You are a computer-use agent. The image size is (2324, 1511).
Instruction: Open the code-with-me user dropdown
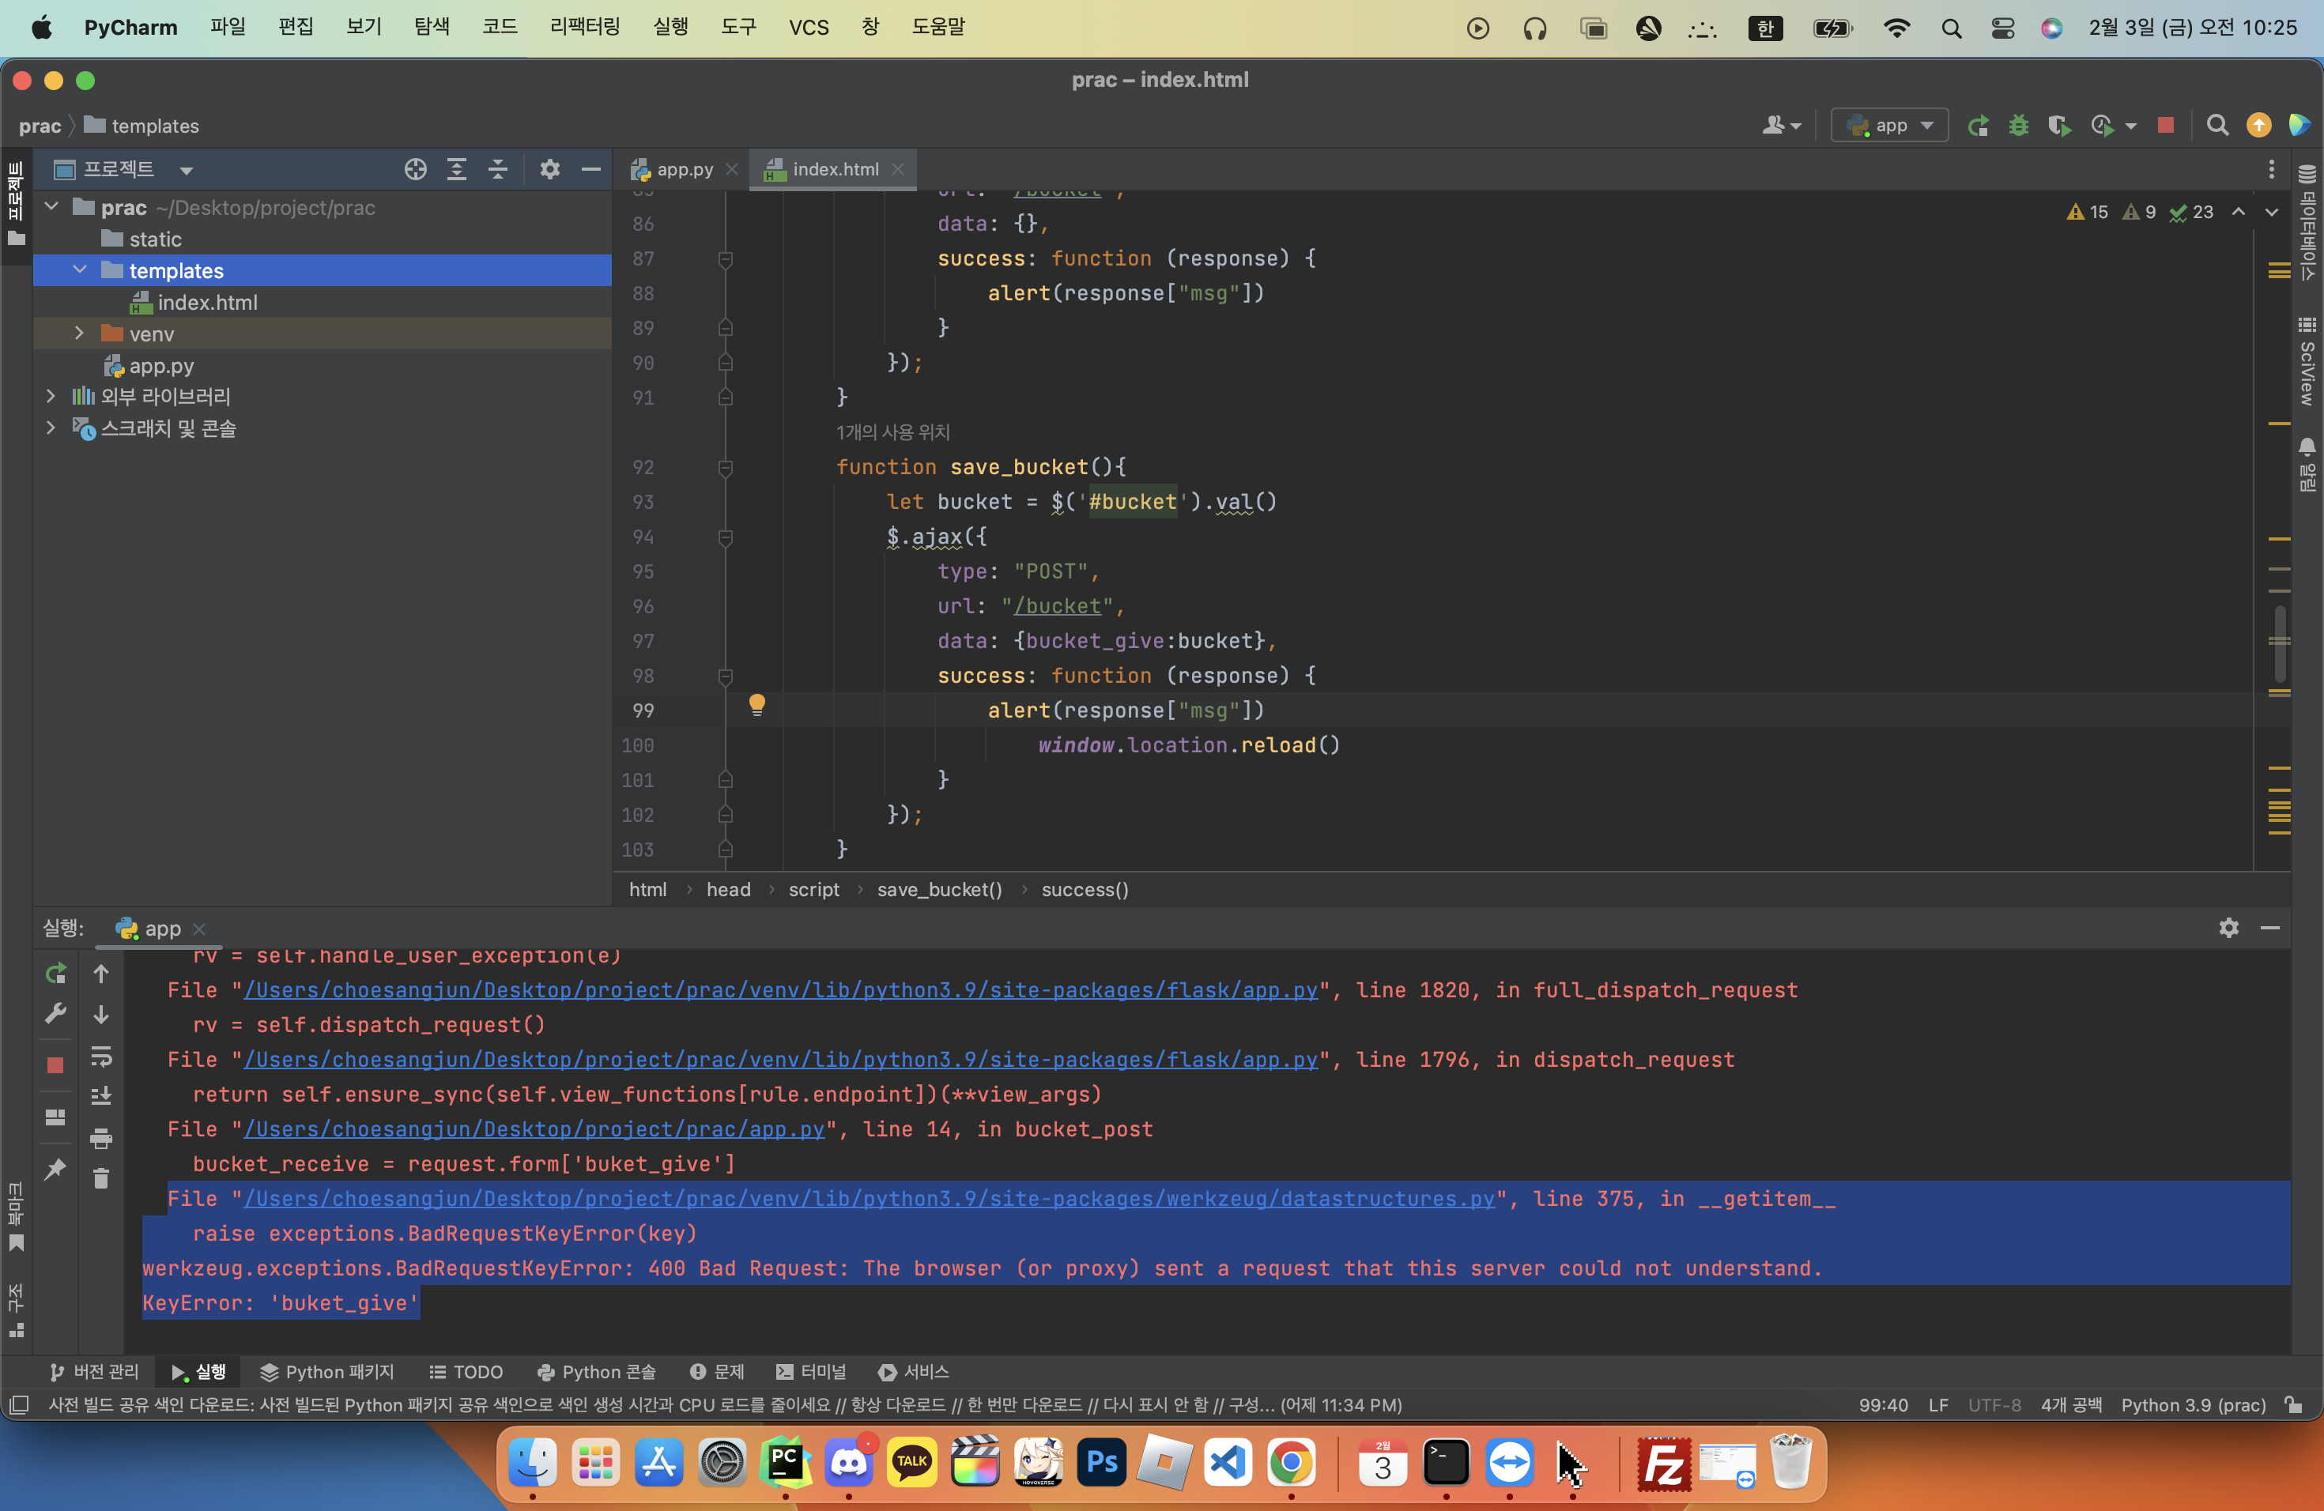pyautogui.click(x=1781, y=126)
